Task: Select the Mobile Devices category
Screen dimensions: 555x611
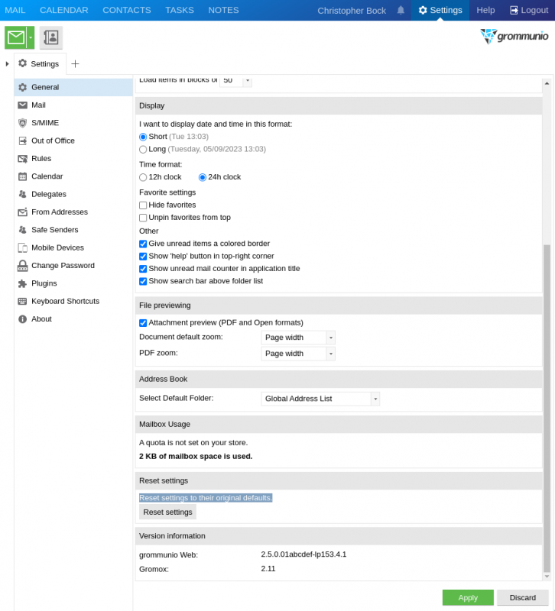Action: pos(57,247)
